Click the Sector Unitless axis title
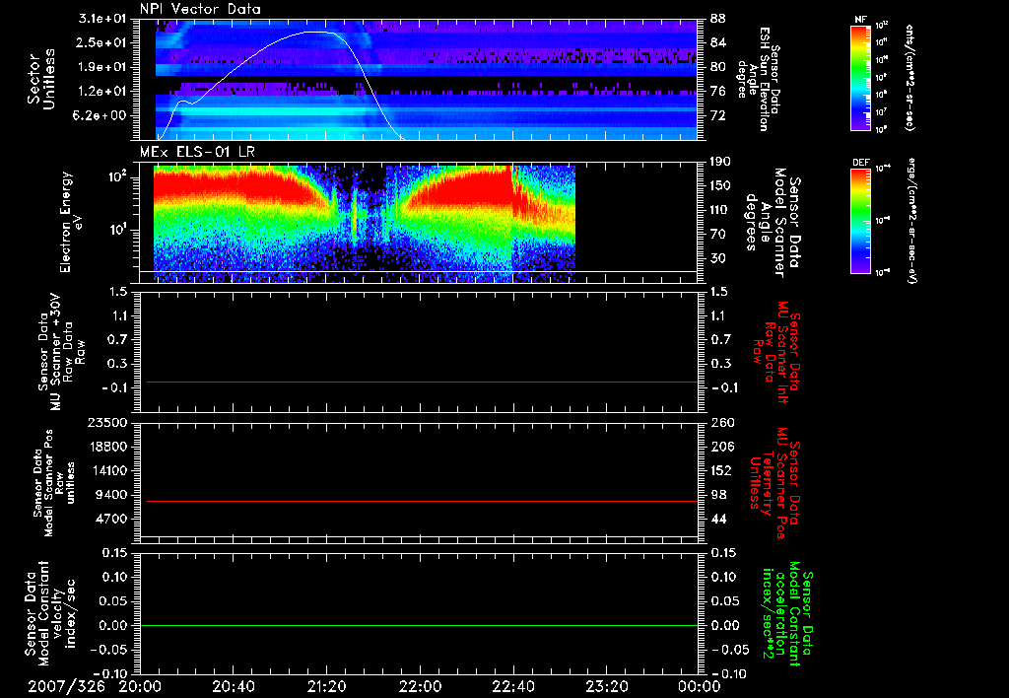The image size is (1009, 698). pos(41,79)
